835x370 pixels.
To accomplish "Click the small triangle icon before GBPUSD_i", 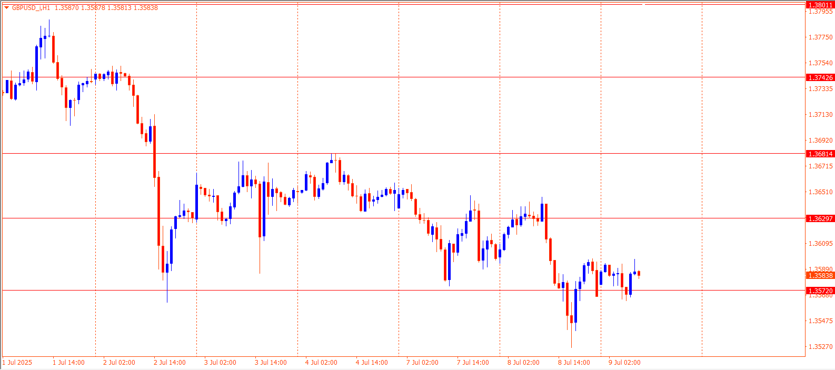I will click(7, 8).
